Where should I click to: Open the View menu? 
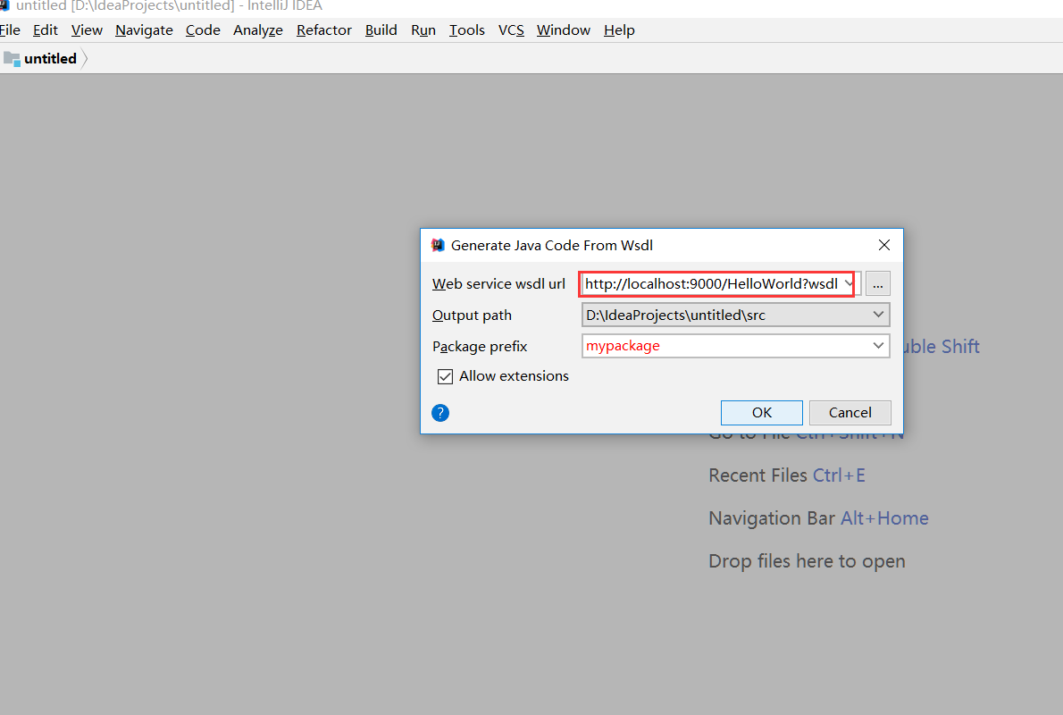click(x=87, y=29)
